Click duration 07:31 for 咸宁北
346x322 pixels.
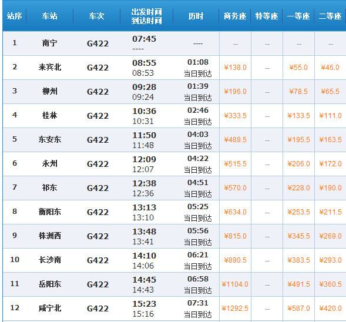198,303
